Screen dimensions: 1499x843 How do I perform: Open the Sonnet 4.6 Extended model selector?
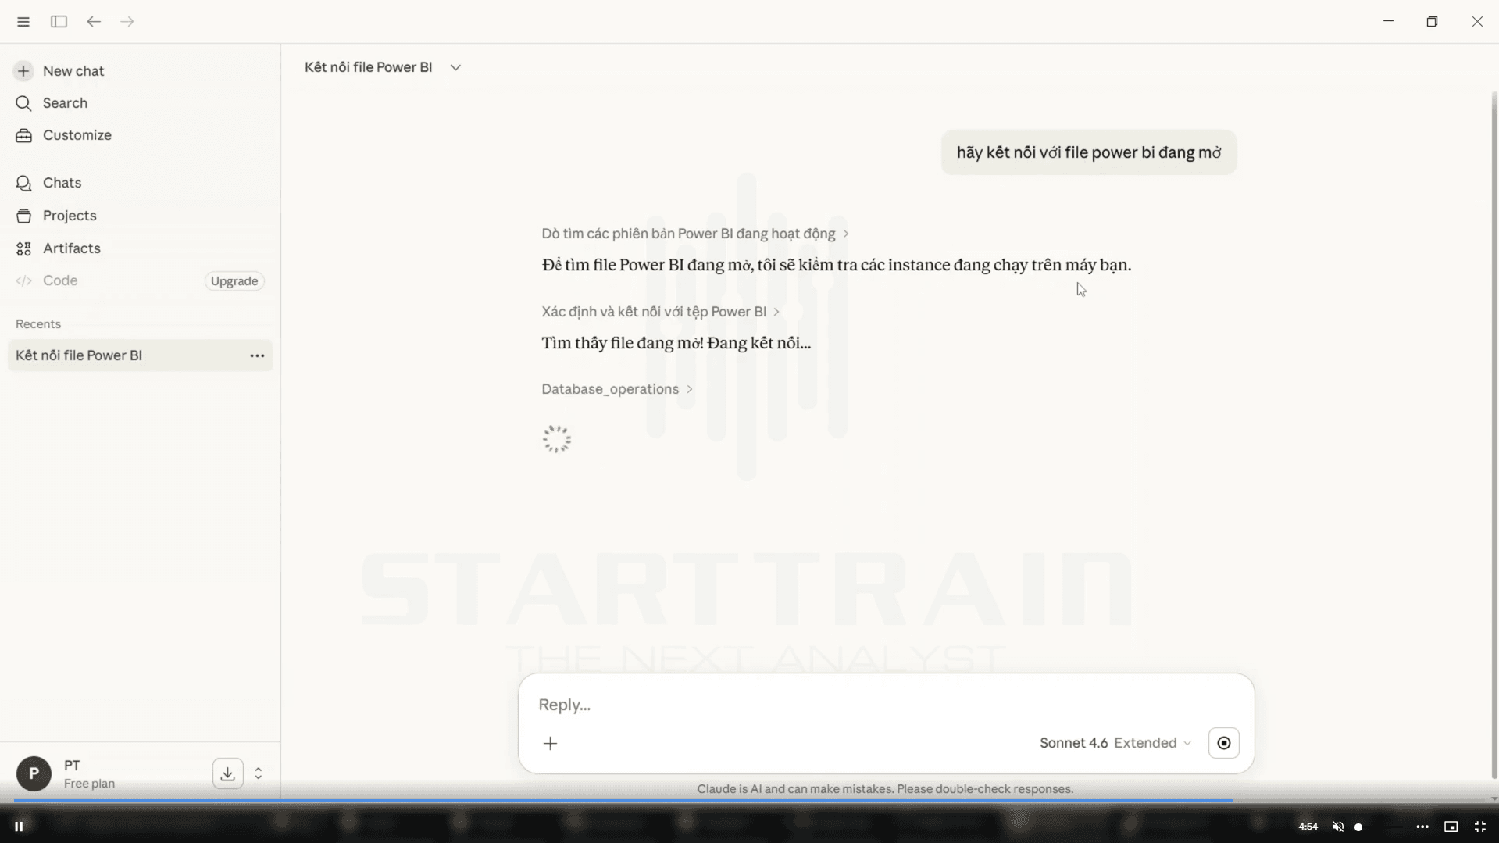click(x=1115, y=743)
